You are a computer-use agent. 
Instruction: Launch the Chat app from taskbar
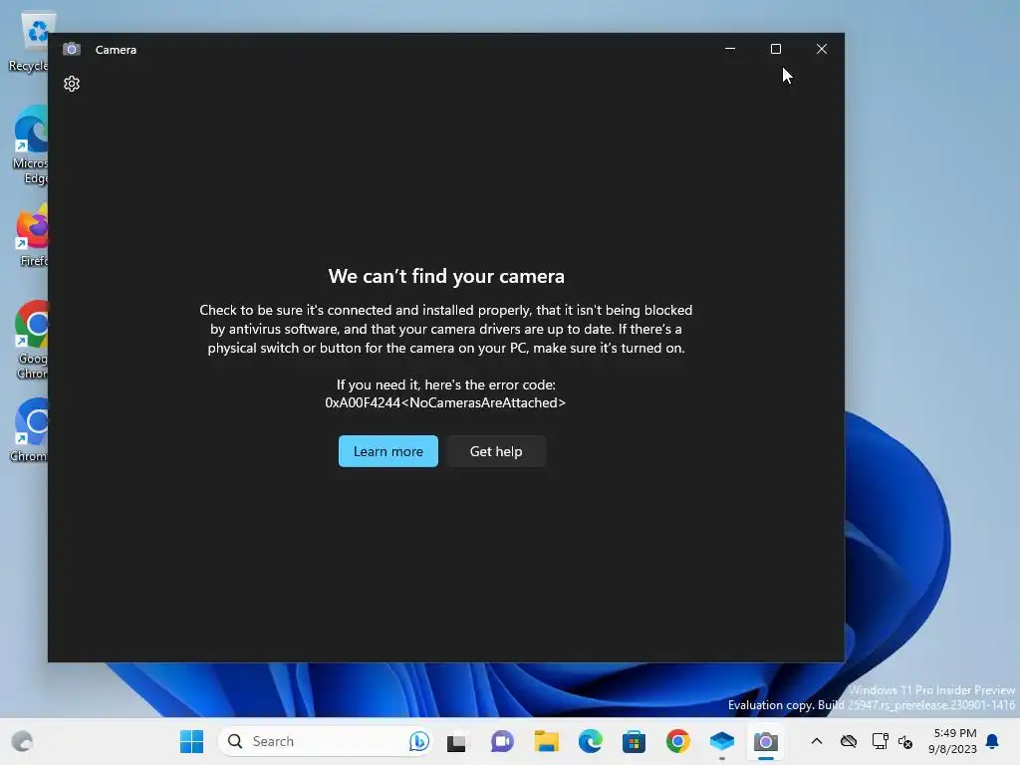[502, 741]
